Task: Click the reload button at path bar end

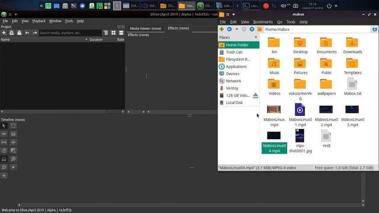Action: 374,29
